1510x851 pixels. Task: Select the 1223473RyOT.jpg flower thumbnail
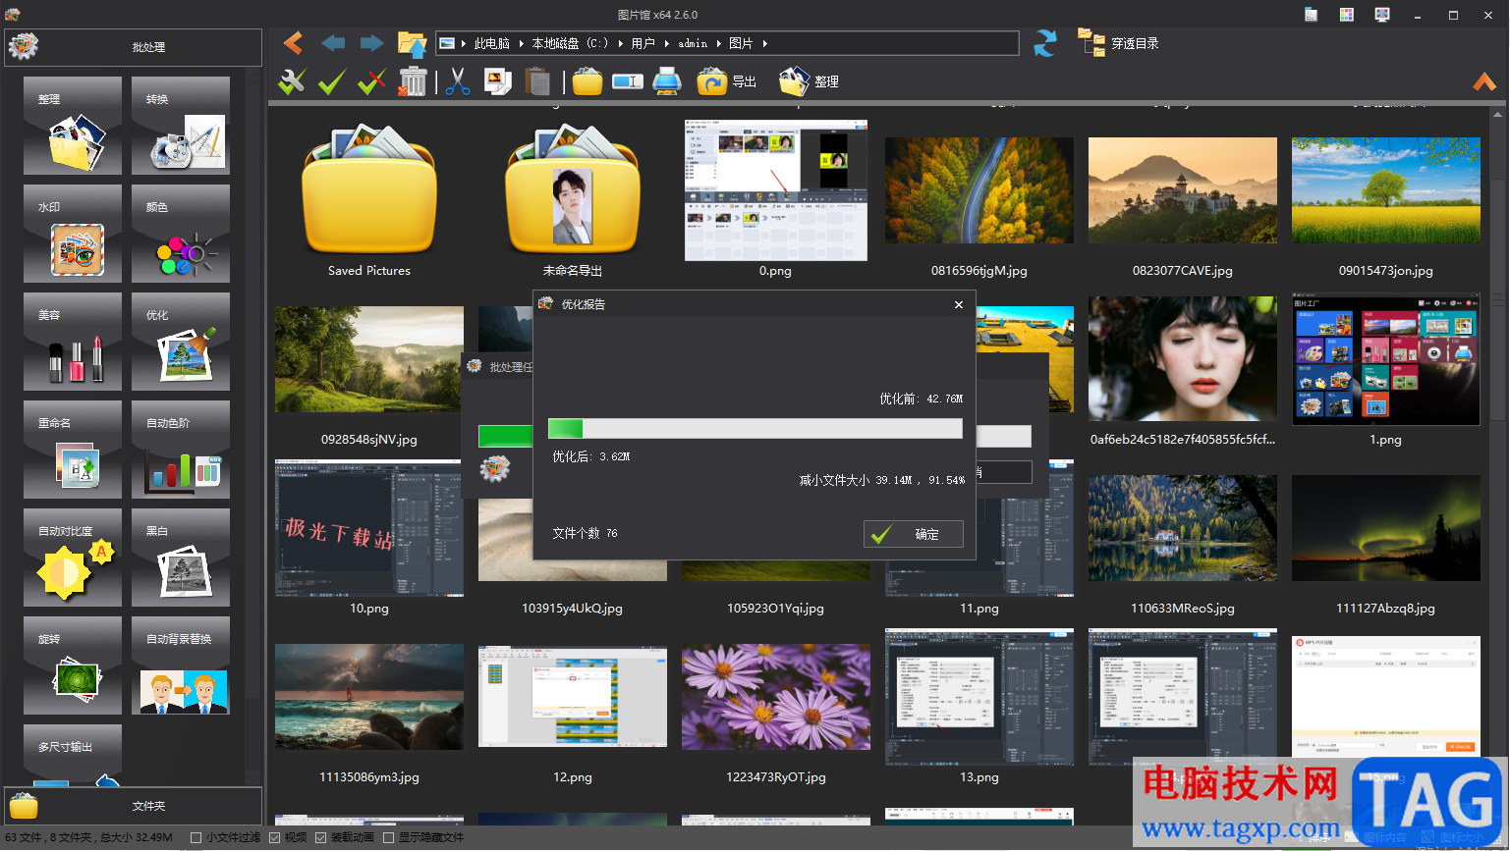(776, 697)
